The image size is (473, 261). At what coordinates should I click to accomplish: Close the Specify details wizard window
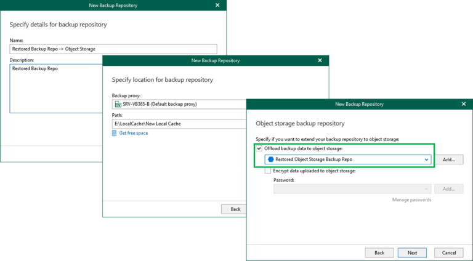pyautogui.click(x=217, y=5)
